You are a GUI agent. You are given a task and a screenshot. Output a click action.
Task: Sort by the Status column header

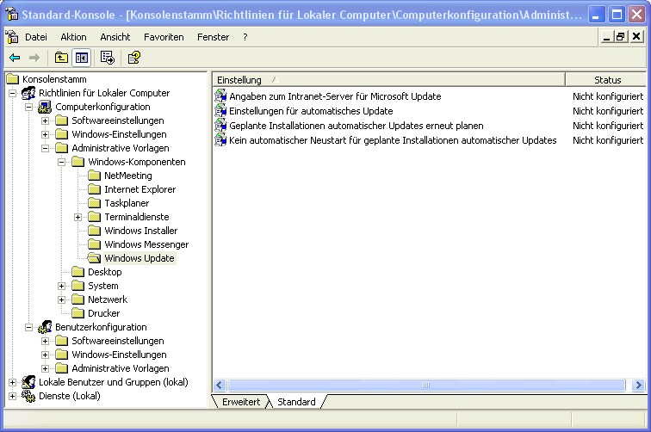(607, 80)
